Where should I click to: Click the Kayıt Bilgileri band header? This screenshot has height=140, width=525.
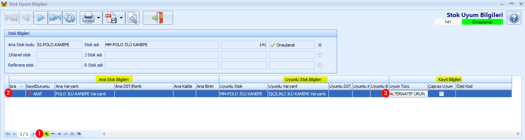tap(450, 79)
